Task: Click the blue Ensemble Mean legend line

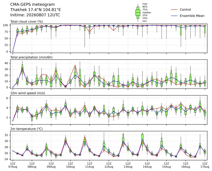Action: coord(174,16)
